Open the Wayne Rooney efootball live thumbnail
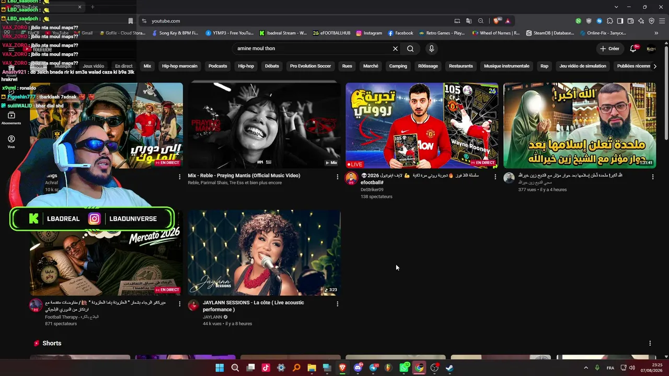This screenshot has width=669, height=376. pos(422,125)
